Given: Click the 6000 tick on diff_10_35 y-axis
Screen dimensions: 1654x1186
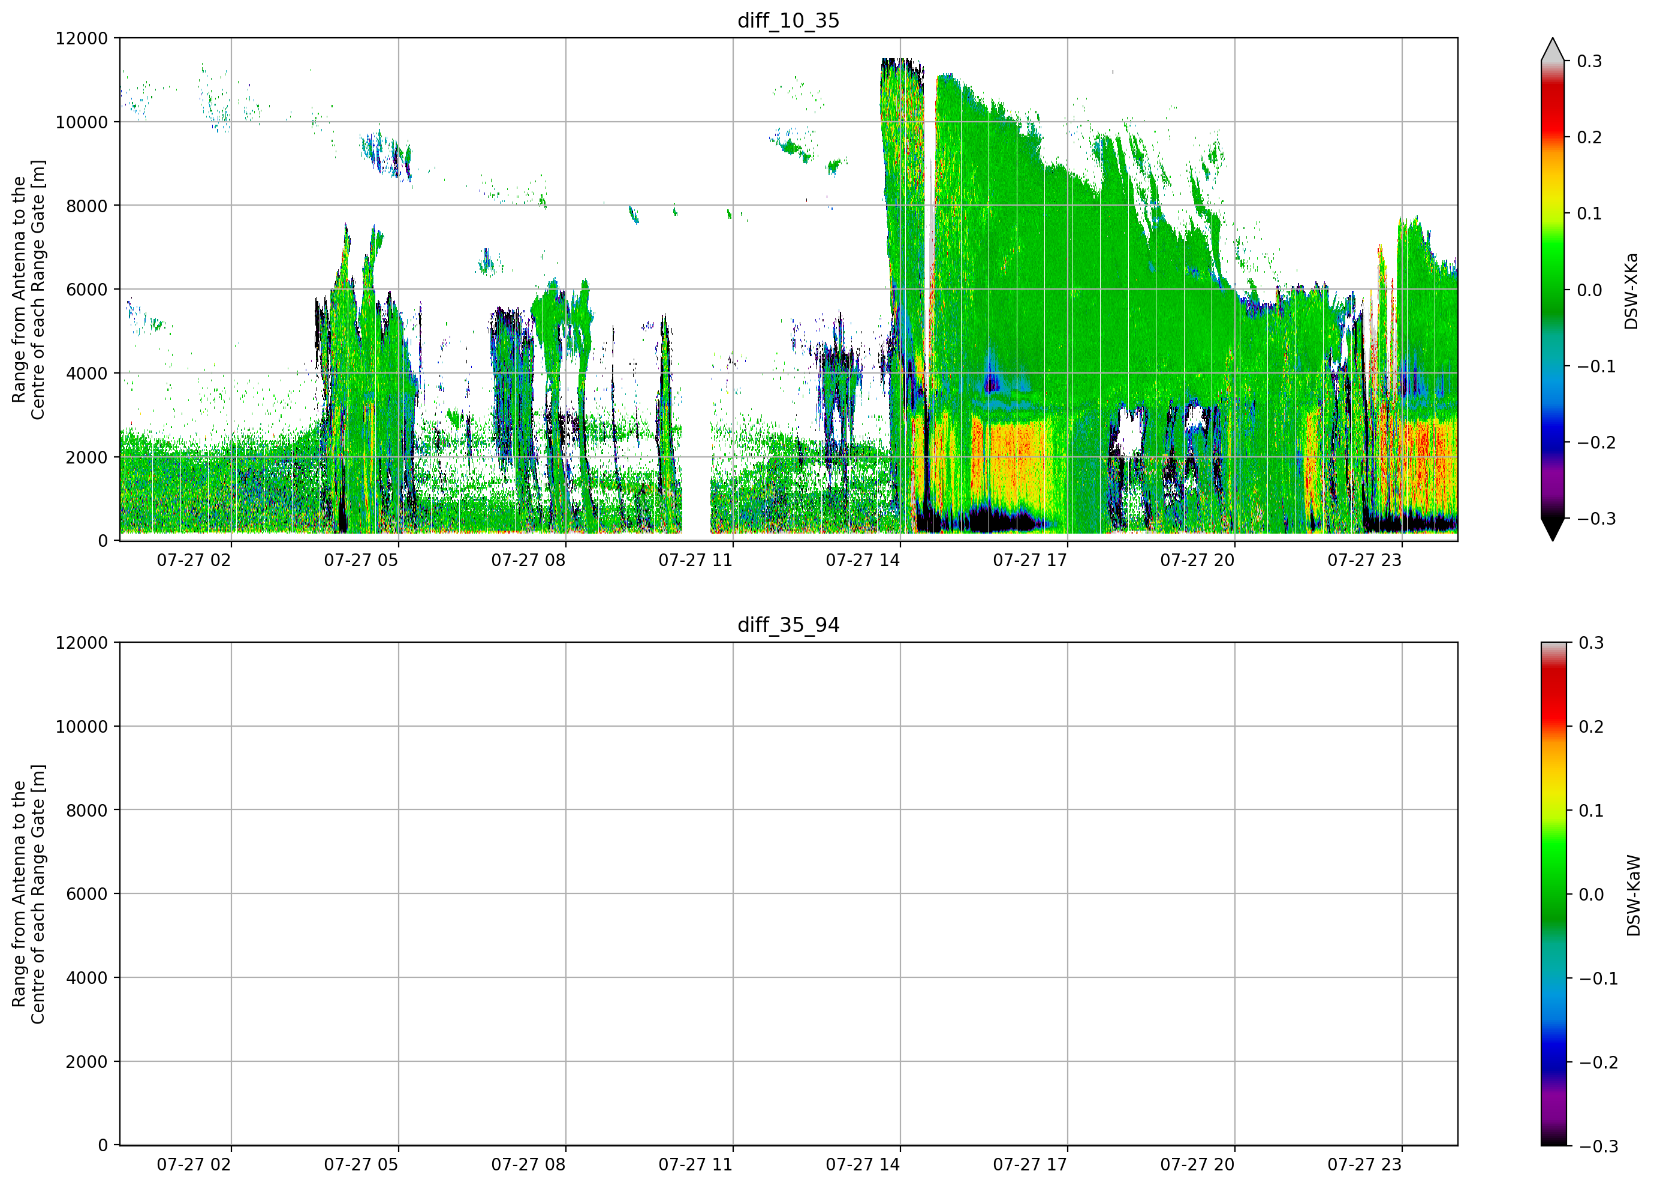Looking at the screenshot, I should tap(87, 290).
